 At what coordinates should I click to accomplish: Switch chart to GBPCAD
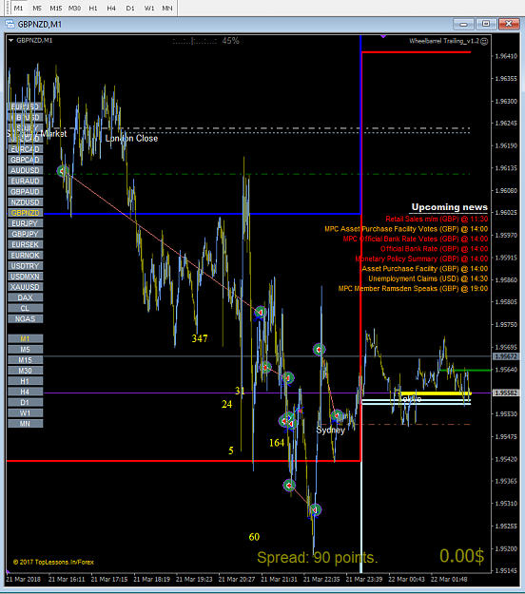[25, 160]
